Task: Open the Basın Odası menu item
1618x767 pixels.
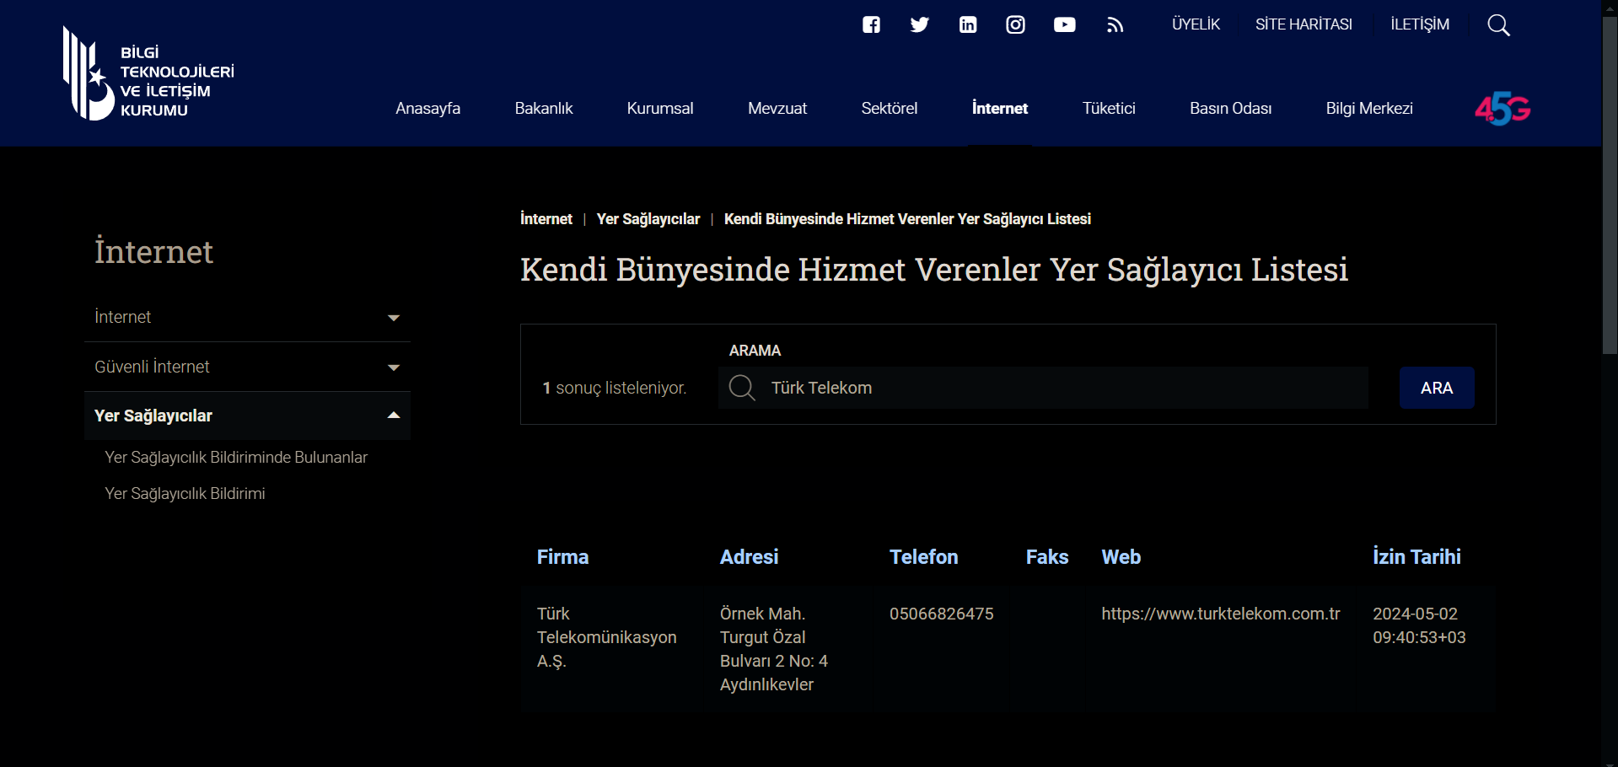Action: tap(1231, 108)
